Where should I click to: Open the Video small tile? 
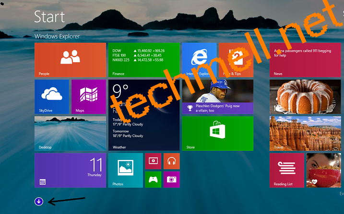click(x=153, y=161)
